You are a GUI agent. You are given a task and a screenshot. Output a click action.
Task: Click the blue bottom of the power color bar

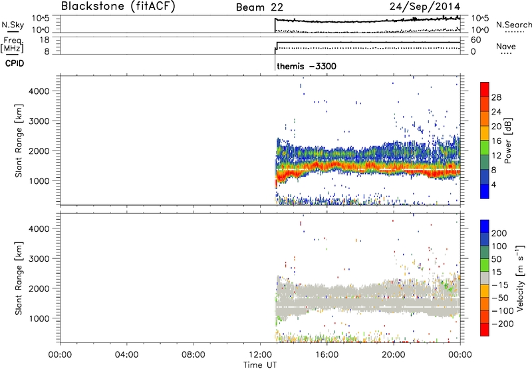485,191
